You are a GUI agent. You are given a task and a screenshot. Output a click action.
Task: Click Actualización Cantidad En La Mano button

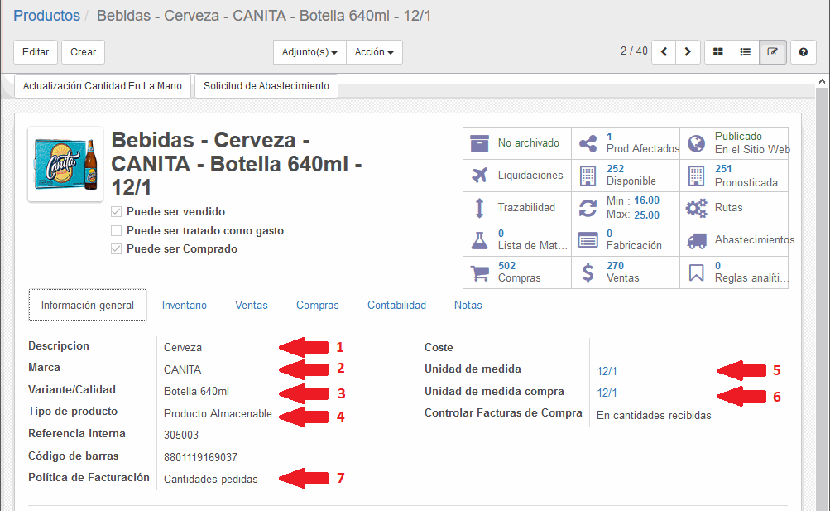(x=102, y=86)
